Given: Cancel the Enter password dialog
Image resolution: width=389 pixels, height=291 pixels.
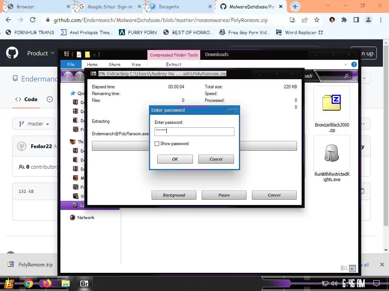Looking at the screenshot, I should 216,159.
